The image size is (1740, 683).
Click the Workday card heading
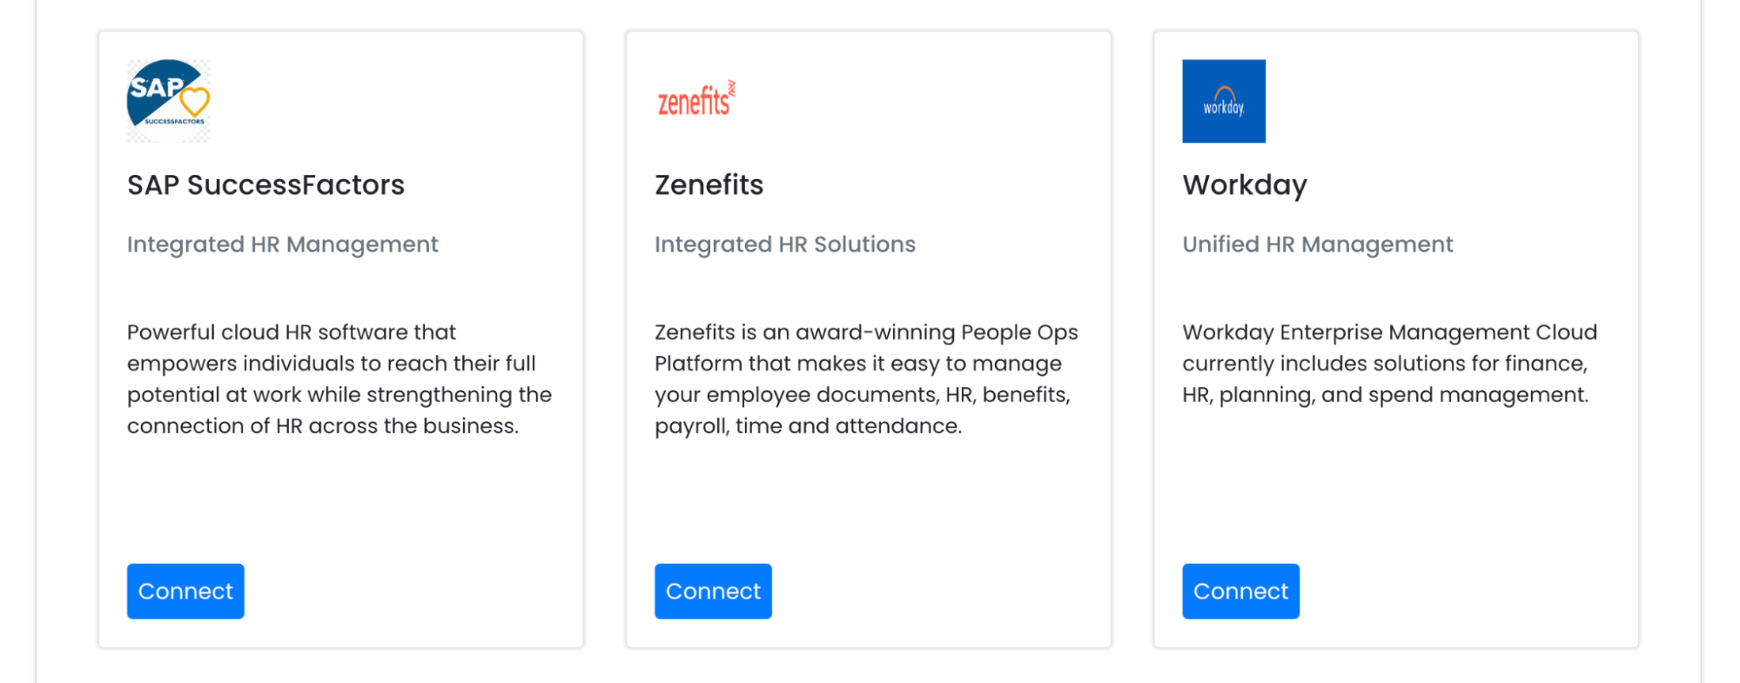click(x=1244, y=185)
